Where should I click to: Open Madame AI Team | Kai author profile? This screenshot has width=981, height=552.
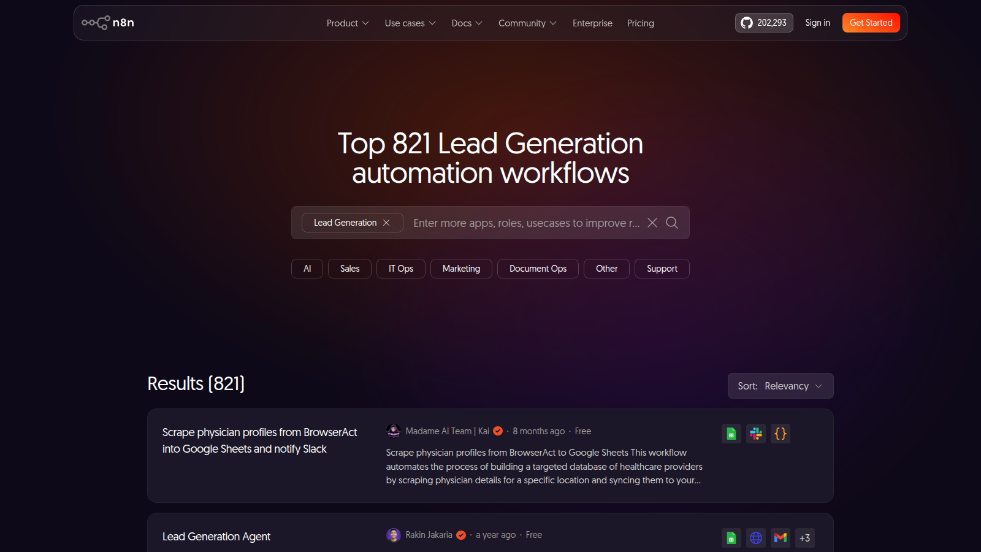click(x=448, y=431)
